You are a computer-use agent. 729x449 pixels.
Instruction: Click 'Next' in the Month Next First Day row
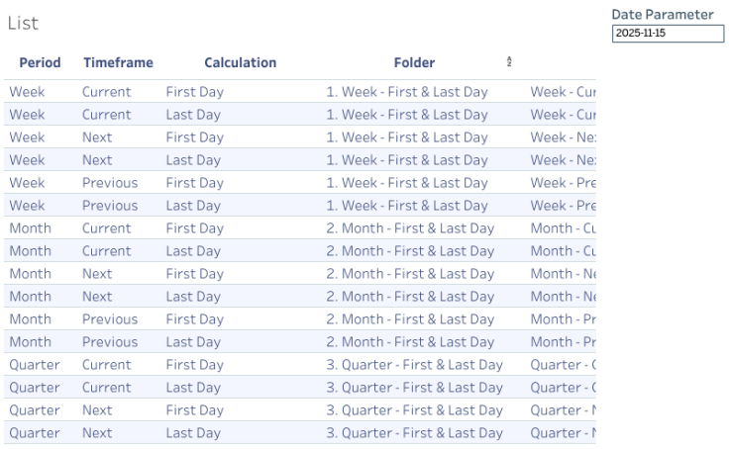pyautogui.click(x=97, y=274)
